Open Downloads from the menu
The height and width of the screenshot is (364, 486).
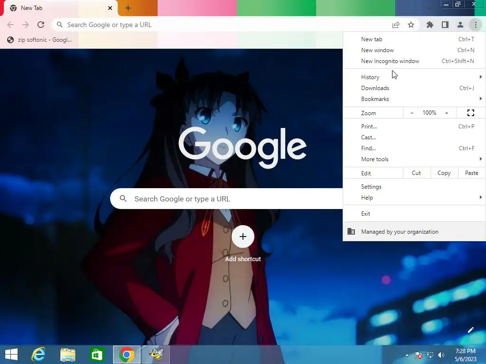(x=414, y=88)
